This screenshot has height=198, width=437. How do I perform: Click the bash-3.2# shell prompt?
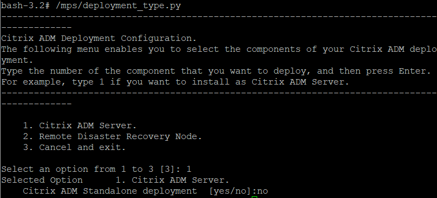(26, 6)
